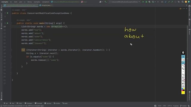Open the Project tool window sidebar button

[1, 7]
